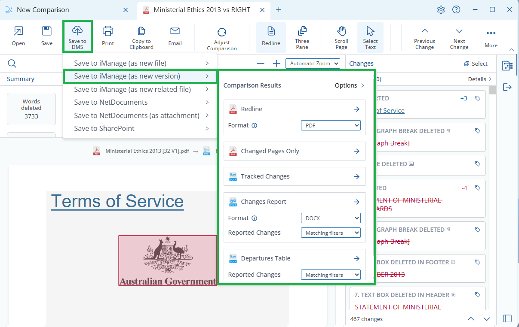Save Tracked Changes via arrow

[356, 176]
